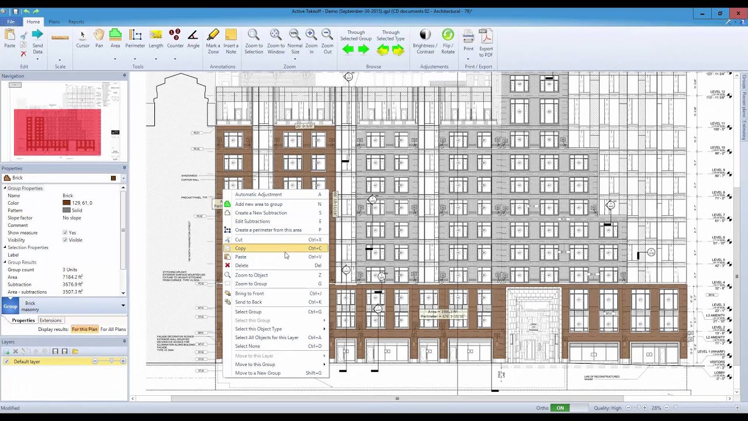
Task: Click the Scale ruler icon
Action: point(60,37)
